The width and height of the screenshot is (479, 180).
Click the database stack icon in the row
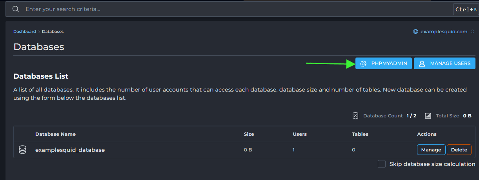coord(23,150)
